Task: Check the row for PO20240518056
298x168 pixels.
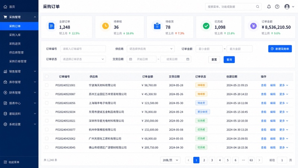Action: (x=47, y=103)
